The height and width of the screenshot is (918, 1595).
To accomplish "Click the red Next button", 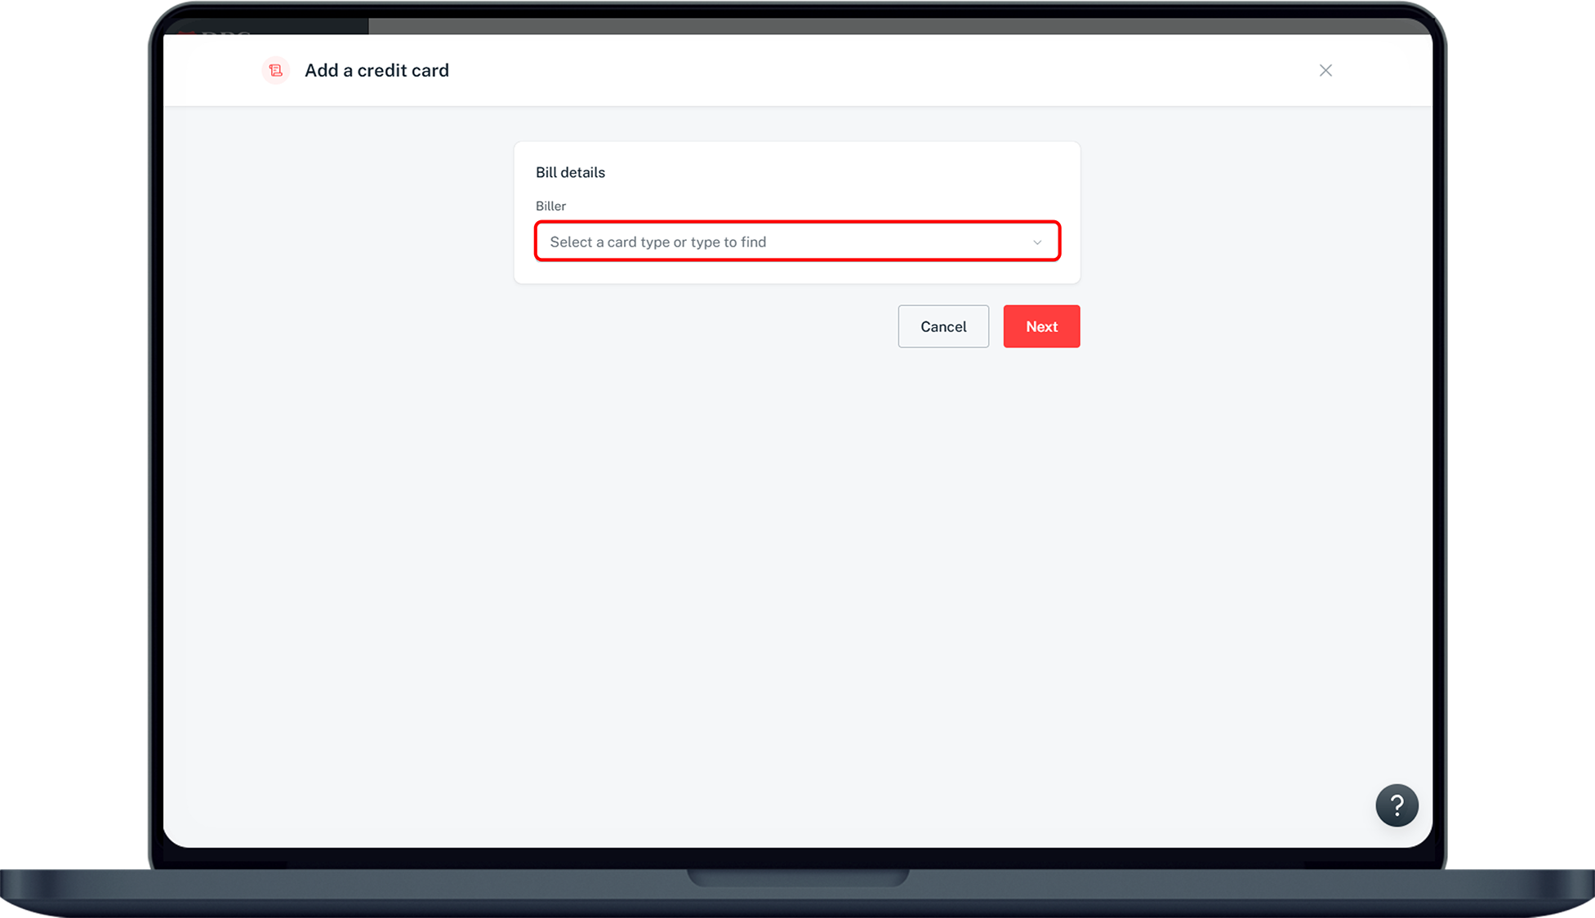I will pyautogui.click(x=1041, y=326).
